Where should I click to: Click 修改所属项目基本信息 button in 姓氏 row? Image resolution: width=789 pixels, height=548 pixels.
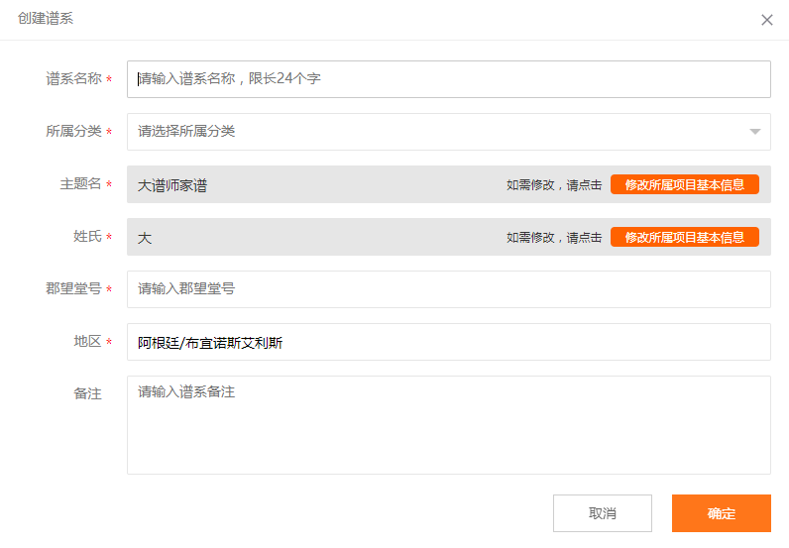(x=684, y=237)
